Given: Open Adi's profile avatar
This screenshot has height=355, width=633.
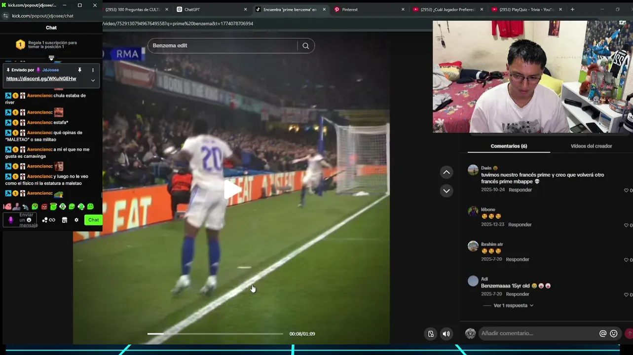Looking at the screenshot, I should [x=473, y=281].
